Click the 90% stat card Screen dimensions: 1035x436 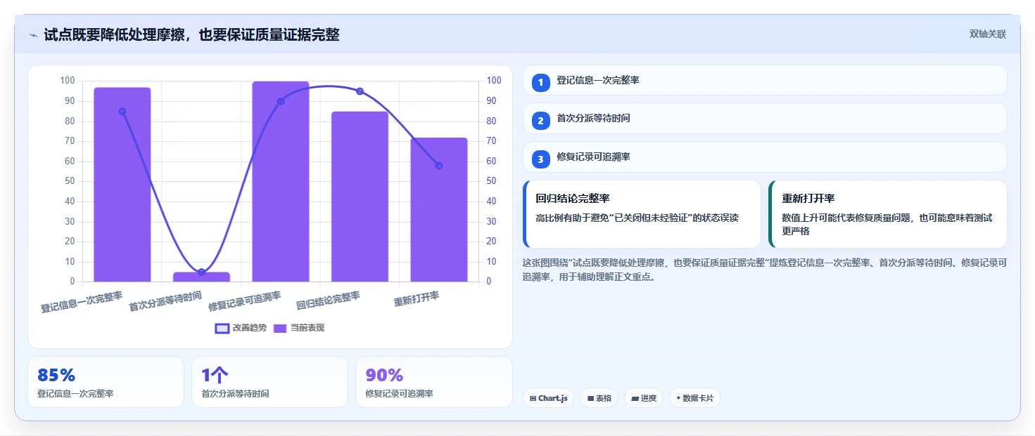[434, 382]
